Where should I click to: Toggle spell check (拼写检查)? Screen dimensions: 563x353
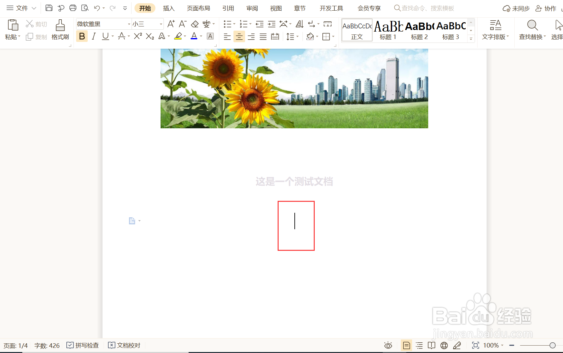83,346
